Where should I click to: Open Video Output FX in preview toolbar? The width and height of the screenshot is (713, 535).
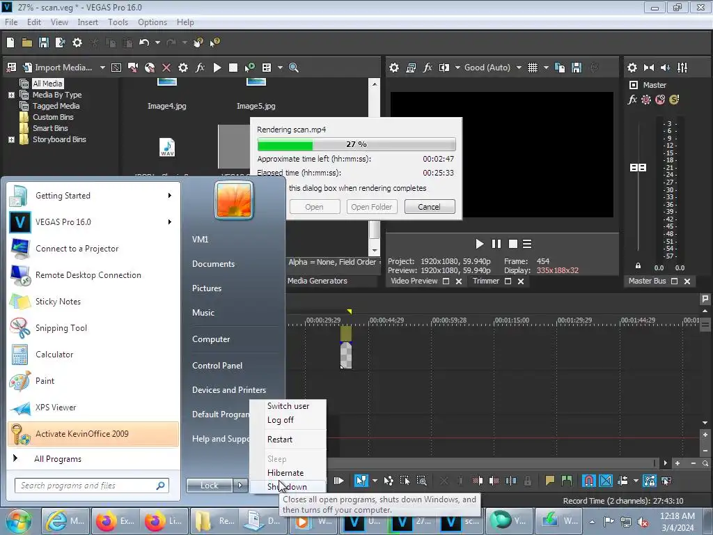(428, 68)
